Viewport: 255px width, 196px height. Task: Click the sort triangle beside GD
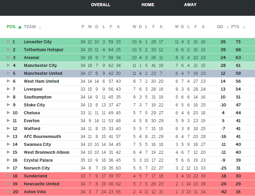pyautogui.click(x=228, y=27)
